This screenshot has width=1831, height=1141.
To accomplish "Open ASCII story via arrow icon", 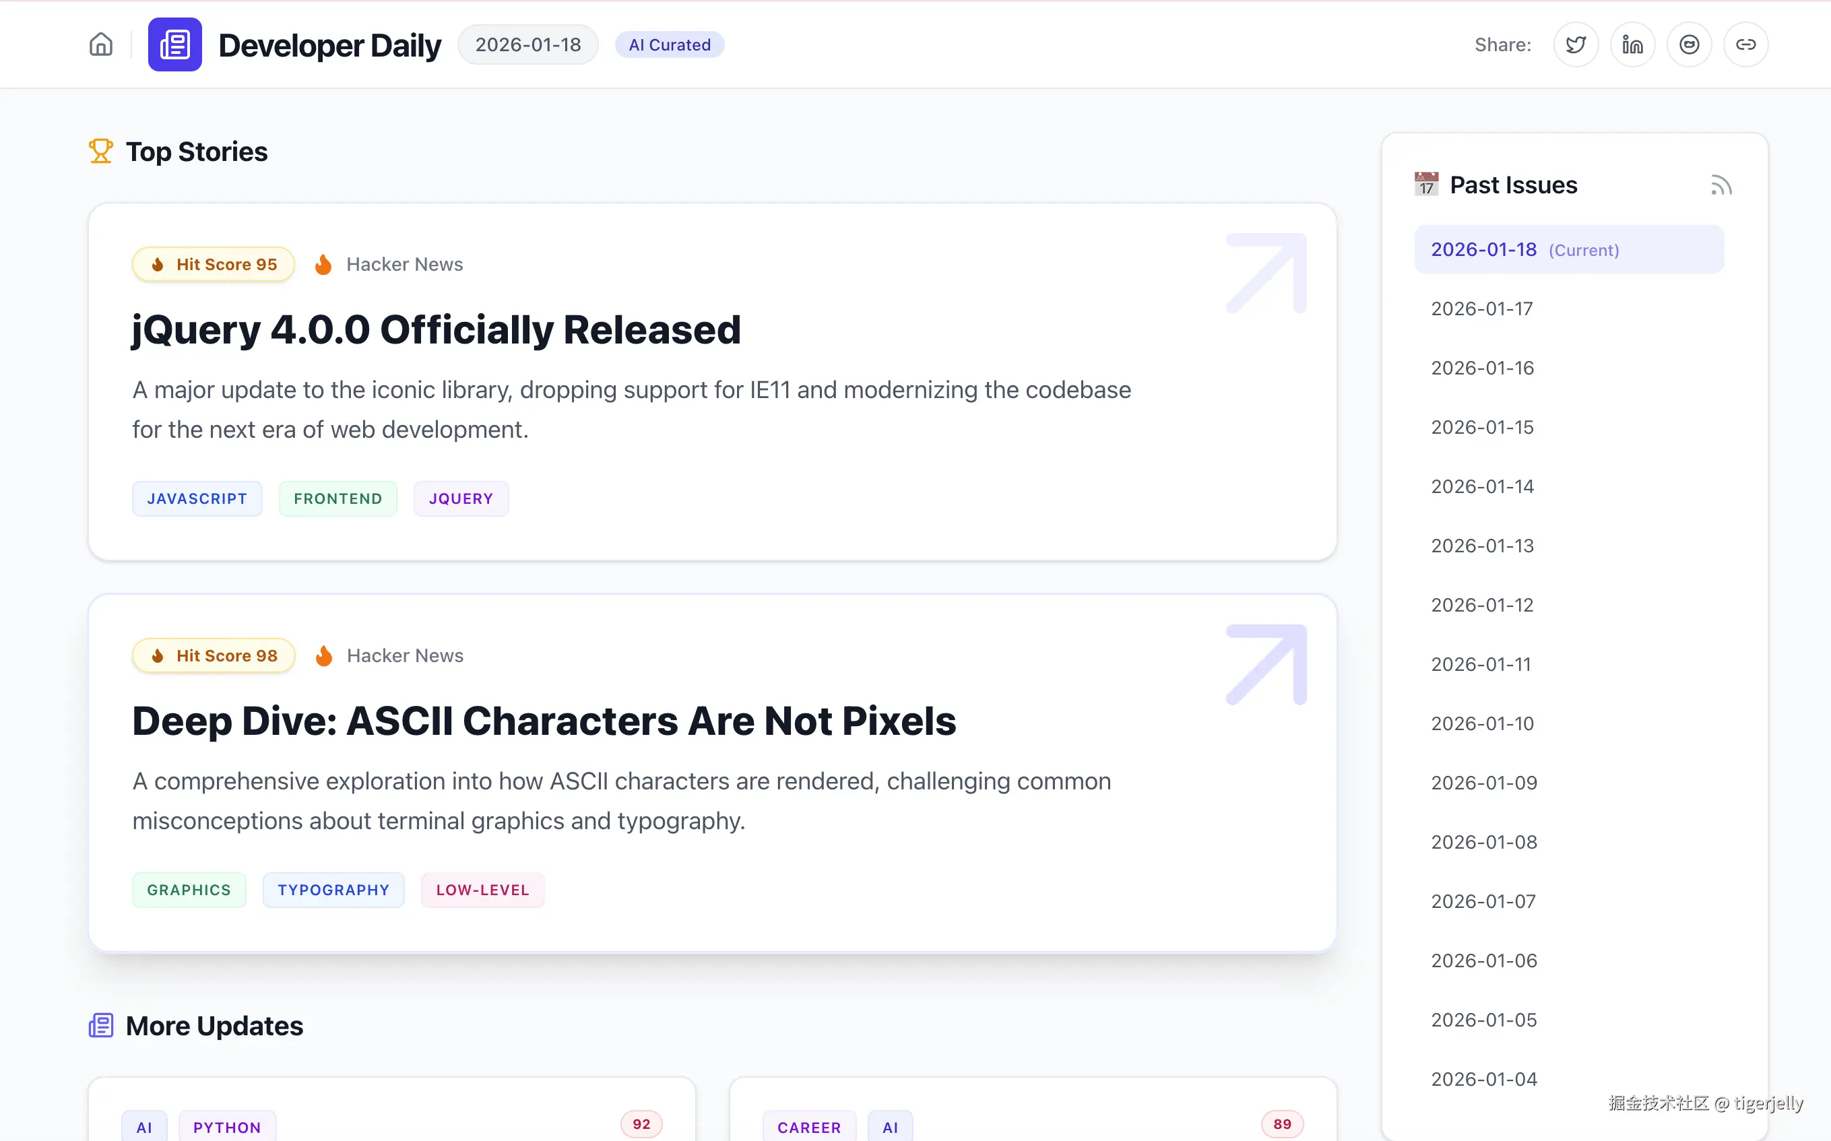I will click(1266, 665).
